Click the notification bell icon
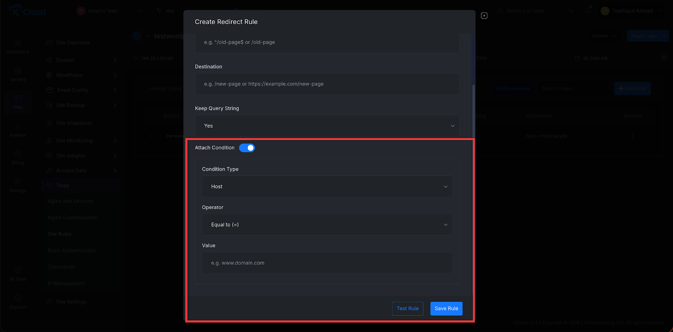 tap(587, 11)
